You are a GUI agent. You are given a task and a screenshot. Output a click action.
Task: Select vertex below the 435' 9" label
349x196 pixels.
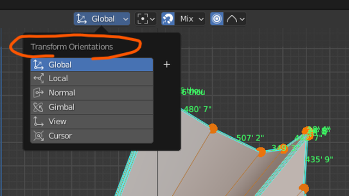pyautogui.click(x=304, y=188)
